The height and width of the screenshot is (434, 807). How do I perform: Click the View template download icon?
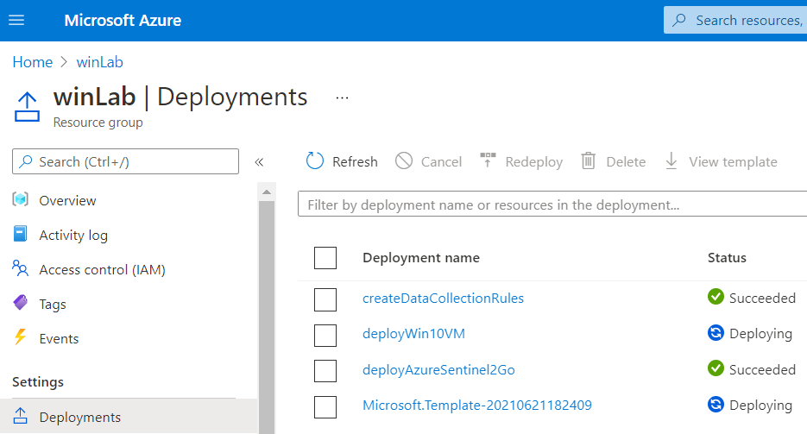click(x=671, y=161)
